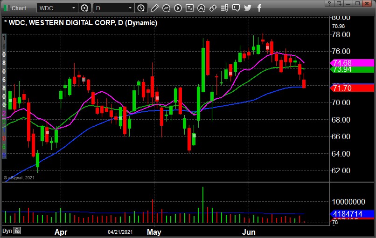376x238 pixels.
Task: Open the alerts circled A icon
Action: click(x=201, y=8)
